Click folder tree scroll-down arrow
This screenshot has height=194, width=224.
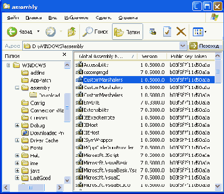click(67, 181)
